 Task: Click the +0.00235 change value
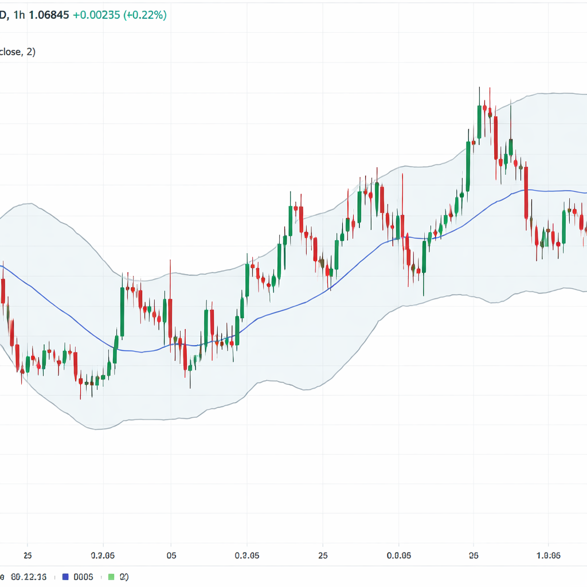[x=96, y=15]
